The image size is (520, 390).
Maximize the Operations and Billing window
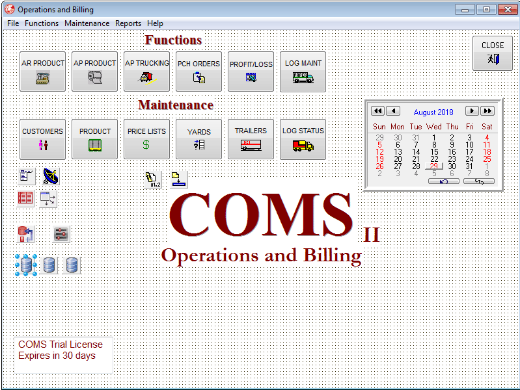[486, 10]
